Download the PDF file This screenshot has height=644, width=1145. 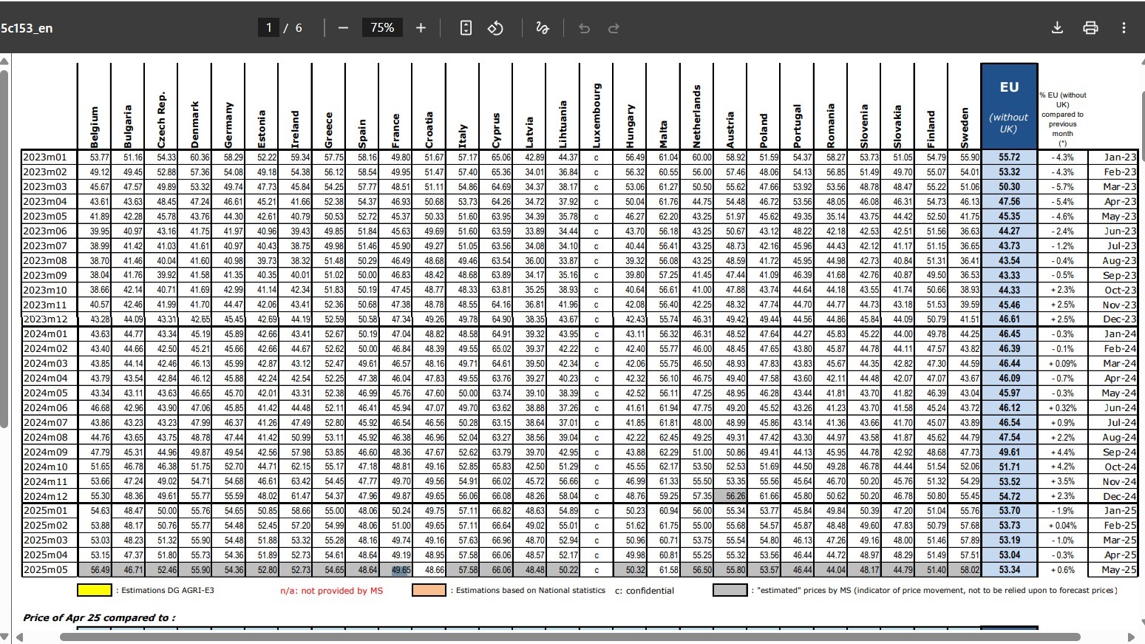1057,28
